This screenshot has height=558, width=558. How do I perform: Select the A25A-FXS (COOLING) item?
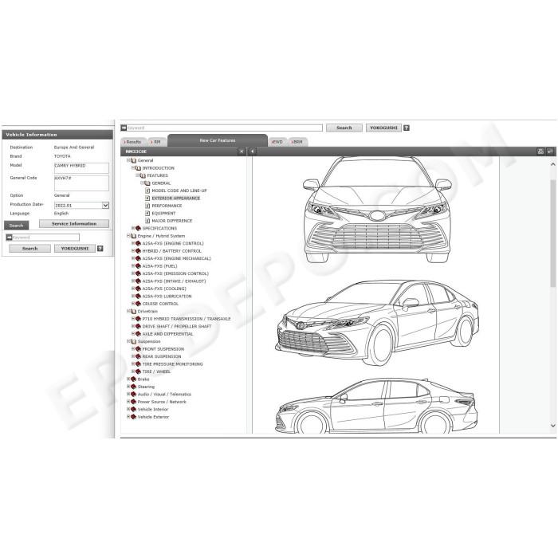164,289
